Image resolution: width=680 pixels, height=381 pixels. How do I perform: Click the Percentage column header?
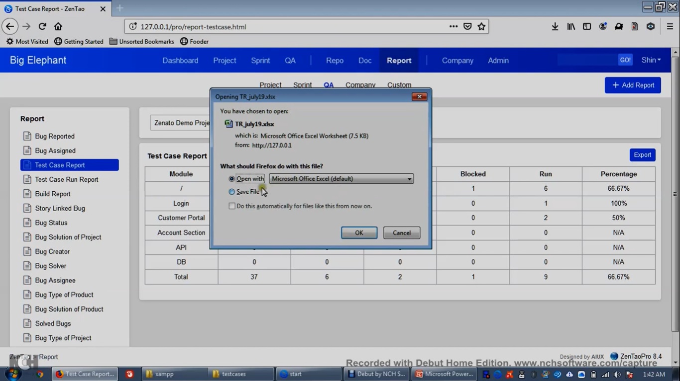tap(618, 174)
